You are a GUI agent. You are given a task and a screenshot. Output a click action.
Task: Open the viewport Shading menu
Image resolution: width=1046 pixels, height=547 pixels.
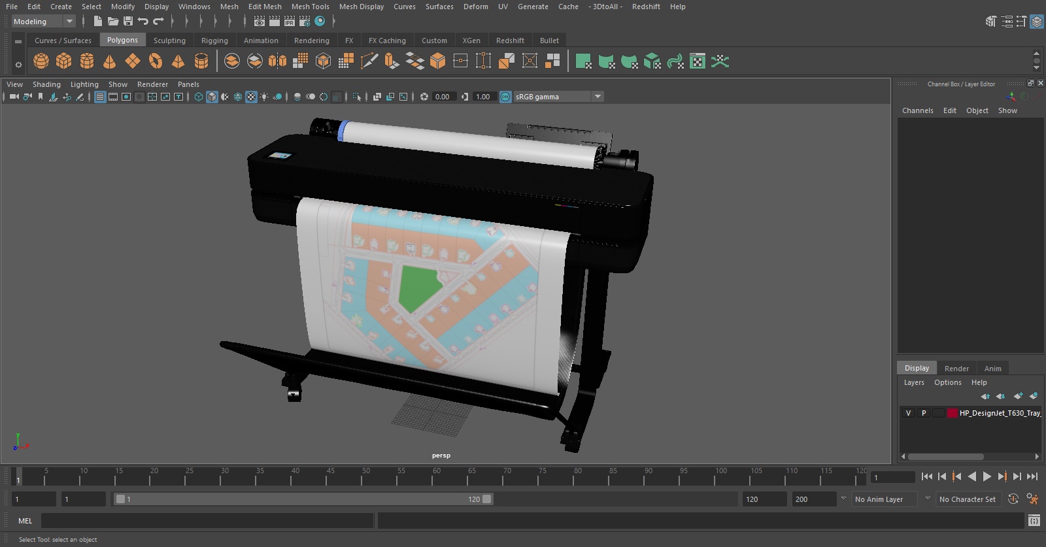point(46,84)
